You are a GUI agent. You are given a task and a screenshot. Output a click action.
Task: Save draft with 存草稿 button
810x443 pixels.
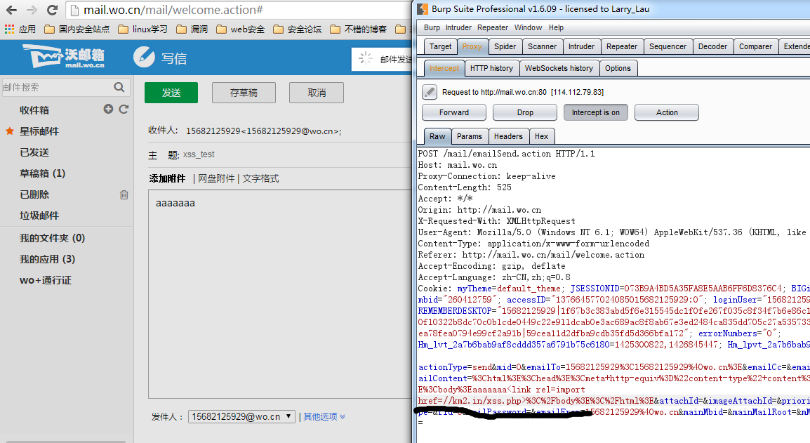click(244, 93)
